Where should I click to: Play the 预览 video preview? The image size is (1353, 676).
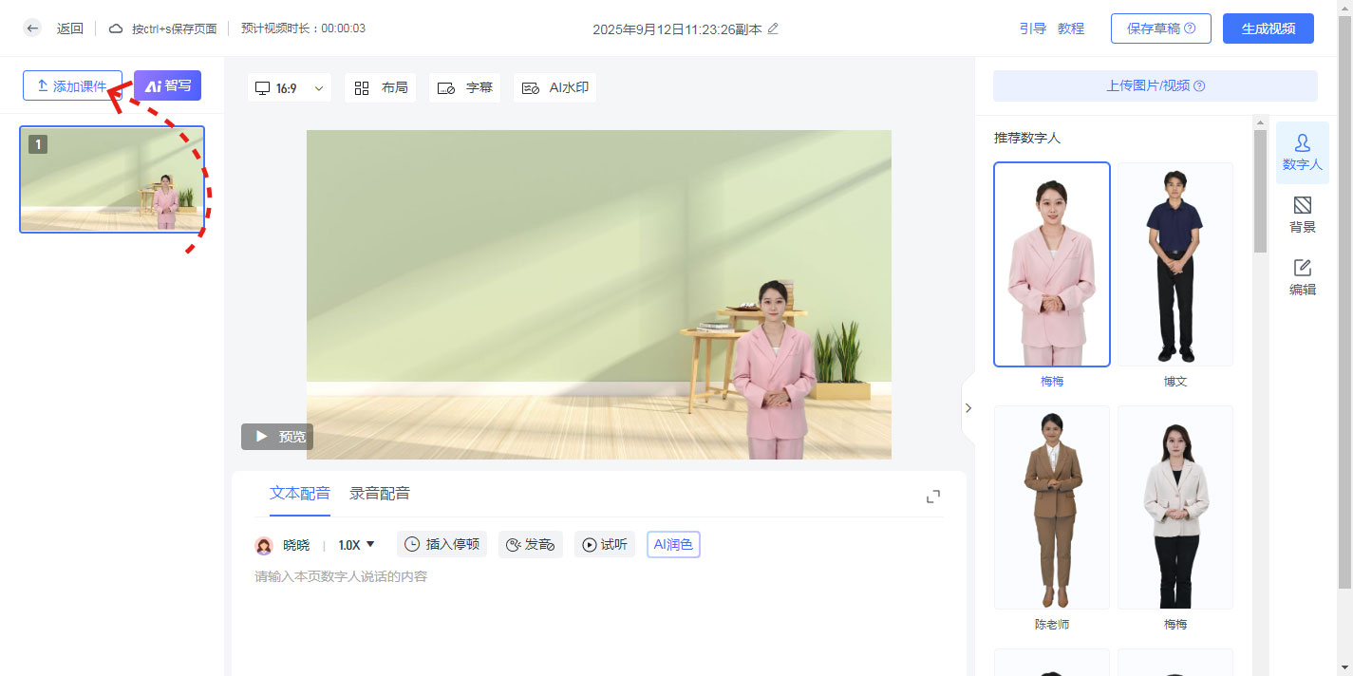[276, 437]
